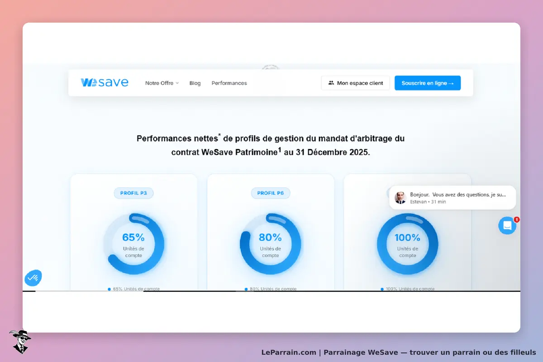Click the blue checkmark badge icon

(33, 278)
